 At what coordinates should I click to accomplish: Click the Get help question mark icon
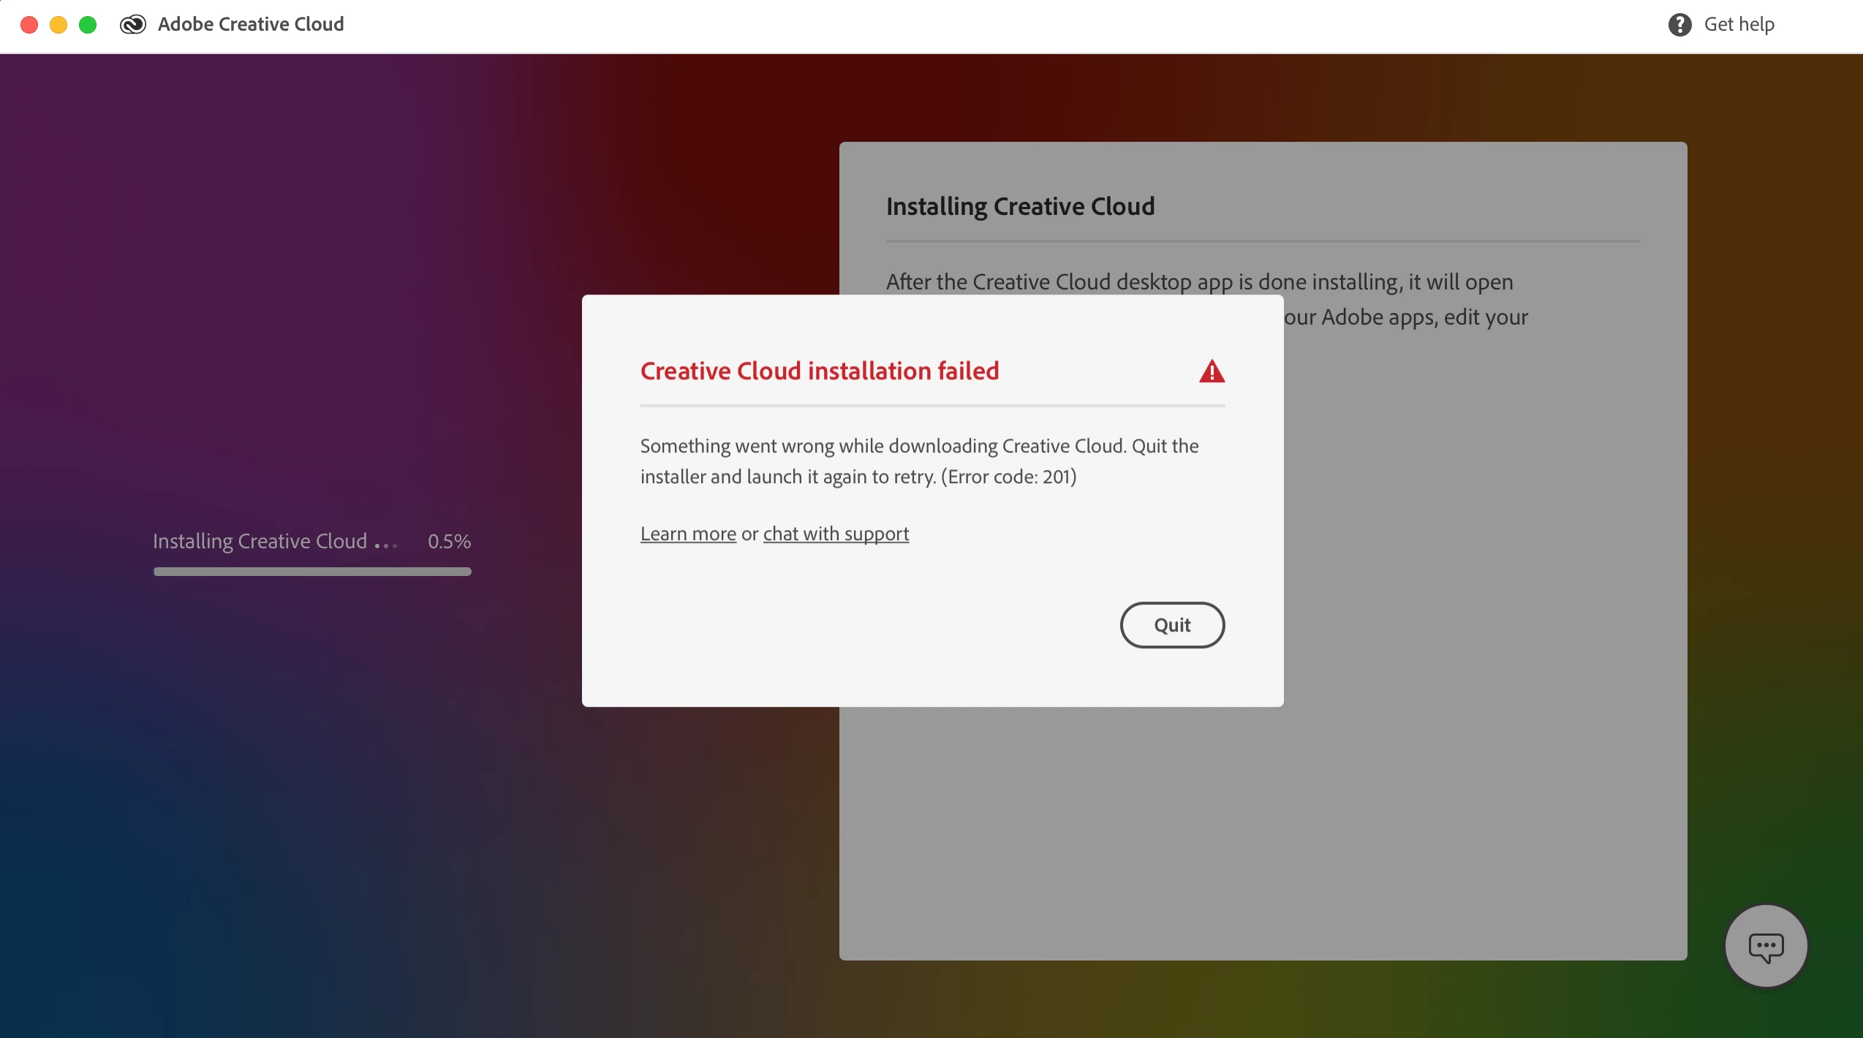[x=1679, y=24]
